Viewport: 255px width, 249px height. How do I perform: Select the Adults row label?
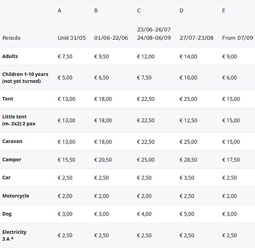[x=10, y=56]
